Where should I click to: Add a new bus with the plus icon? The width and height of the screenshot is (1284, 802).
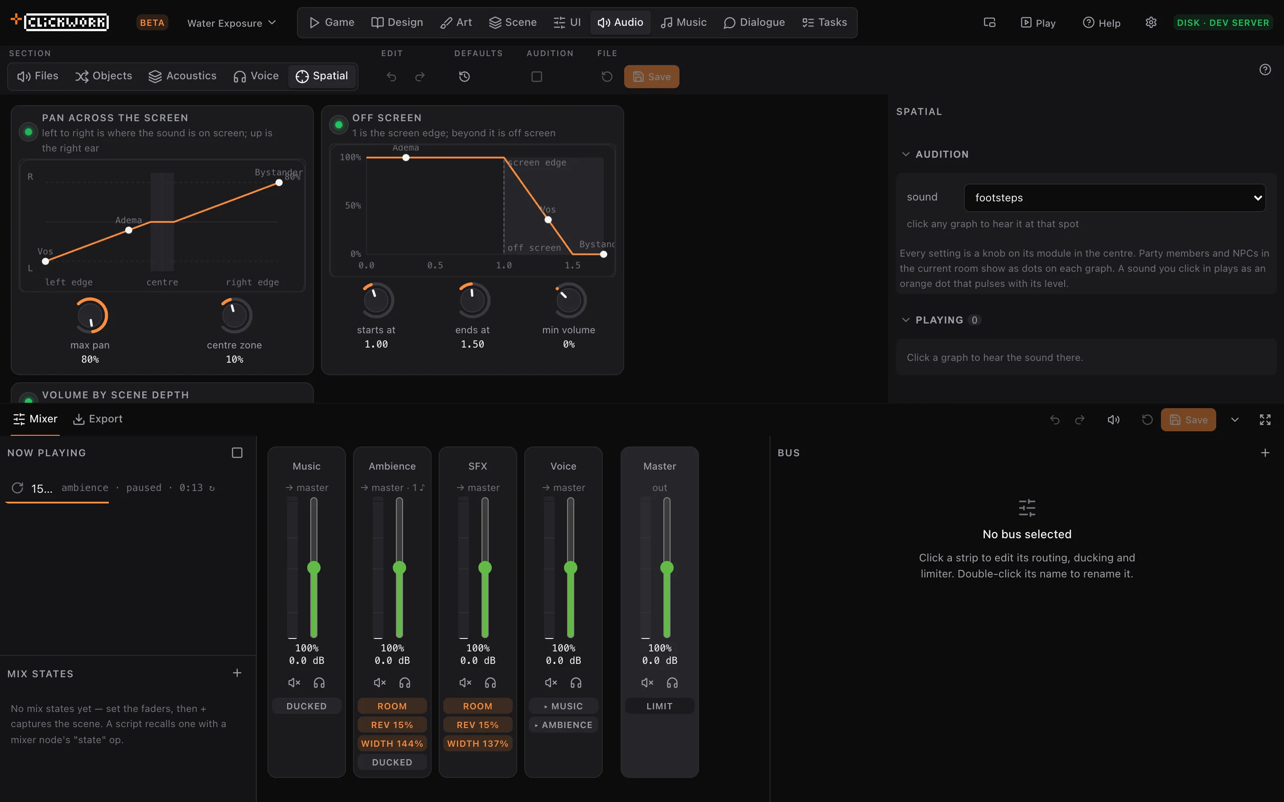click(1265, 452)
